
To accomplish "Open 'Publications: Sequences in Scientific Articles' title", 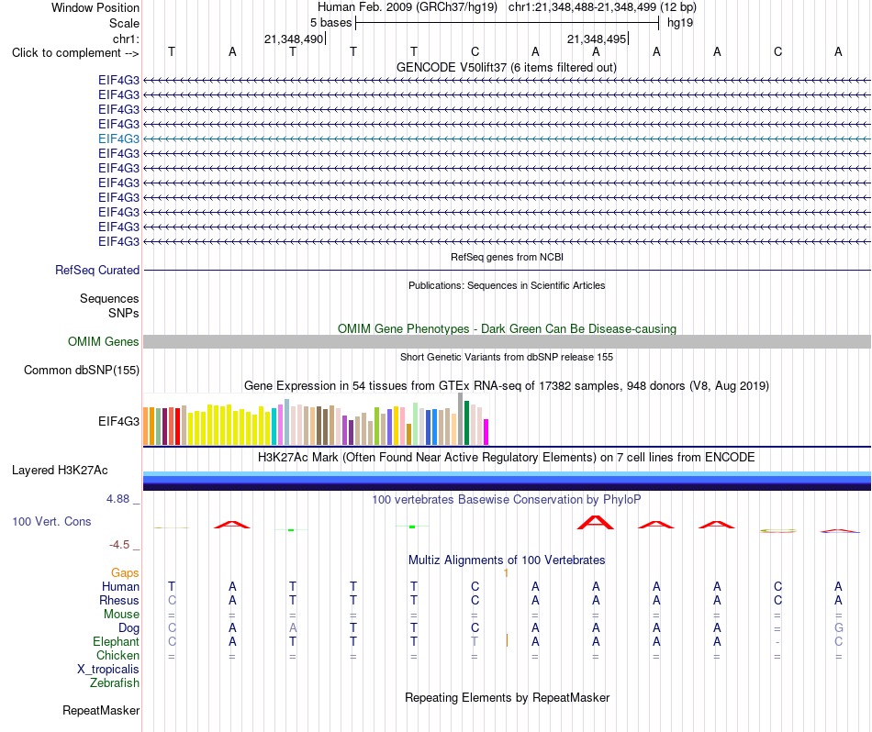I will pos(507,285).
